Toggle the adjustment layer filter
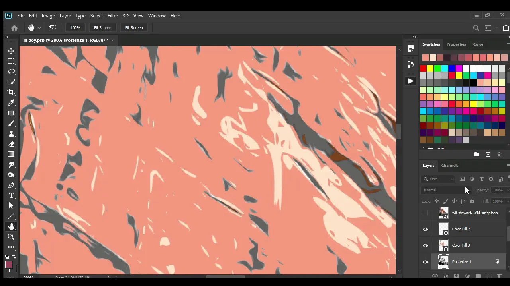The width and height of the screenshot is (510, 286). 472,179
